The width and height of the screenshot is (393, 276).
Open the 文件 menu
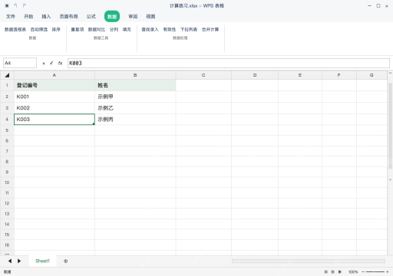[11, 17]
